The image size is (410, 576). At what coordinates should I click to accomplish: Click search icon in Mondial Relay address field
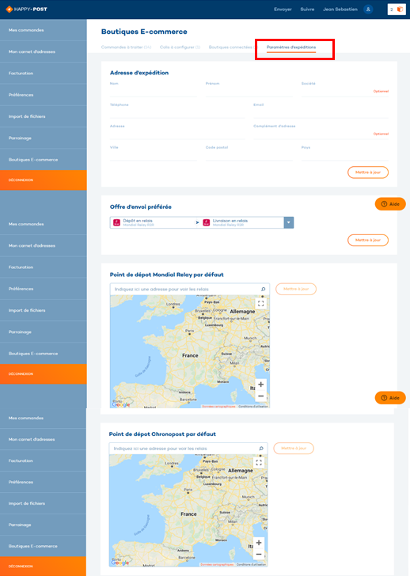click(263, 289)
